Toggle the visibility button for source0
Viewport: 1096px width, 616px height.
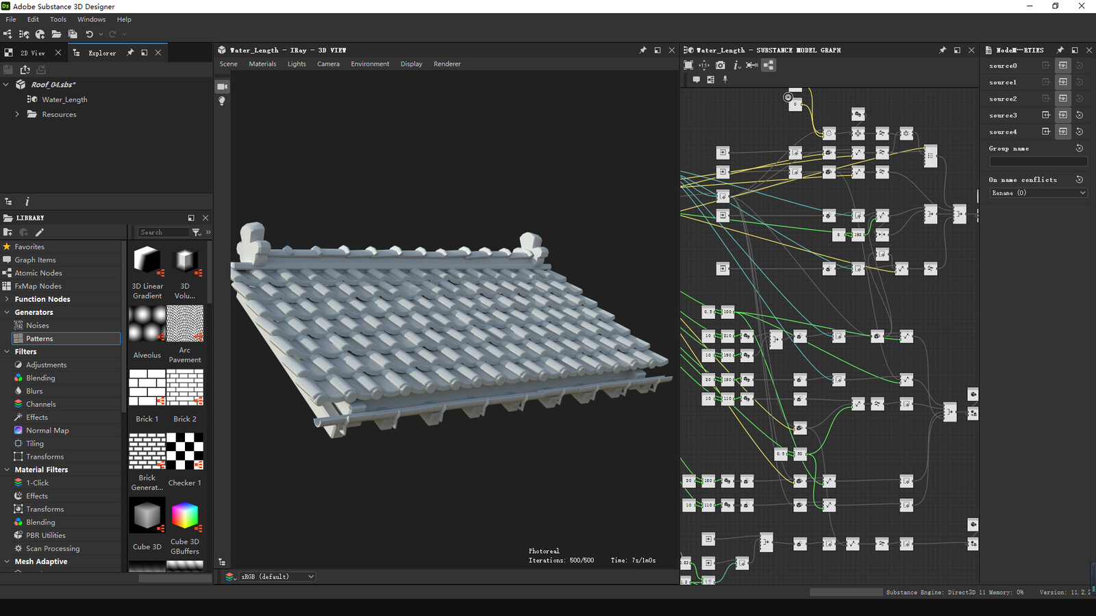coord(1063,66)
